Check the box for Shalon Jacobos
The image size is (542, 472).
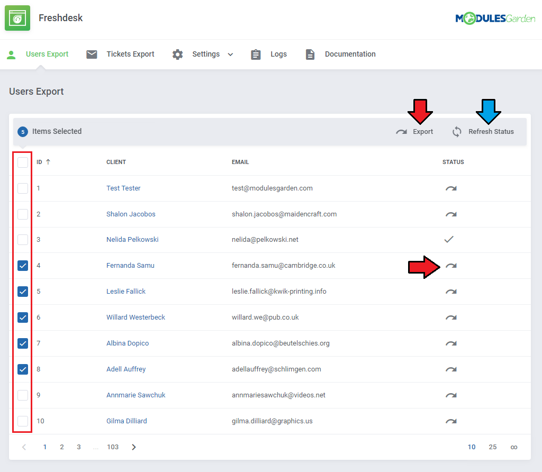(x=23, y=214)
